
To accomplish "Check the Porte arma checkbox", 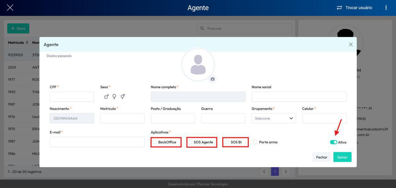I will (255, 142).
